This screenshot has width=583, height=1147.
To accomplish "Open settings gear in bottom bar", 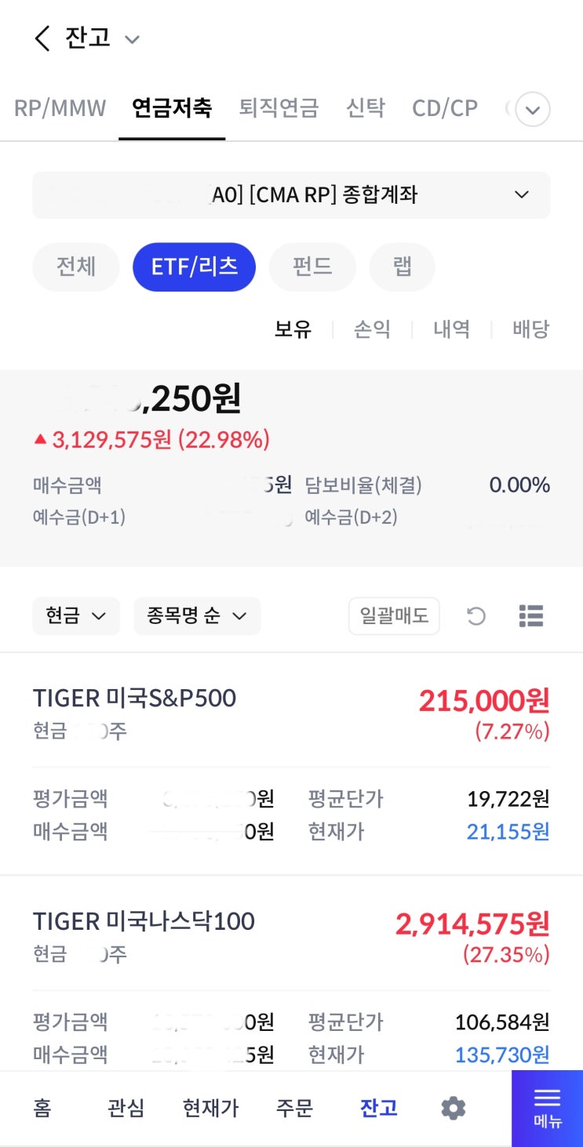I will 453,1108.
